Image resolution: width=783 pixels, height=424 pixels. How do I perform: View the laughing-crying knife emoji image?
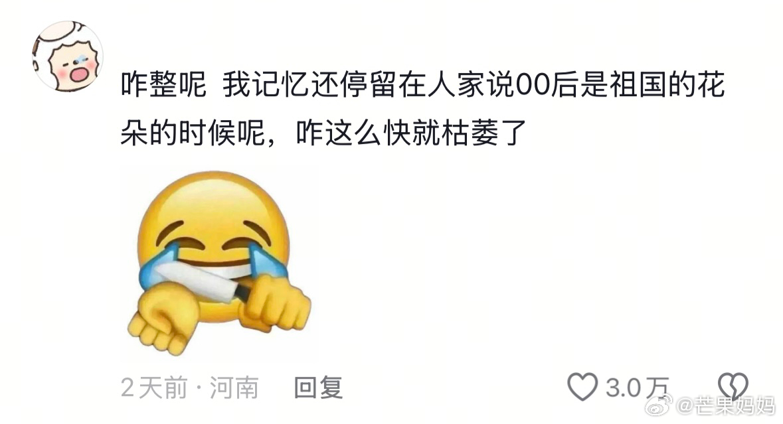click(x=218, y=263)
